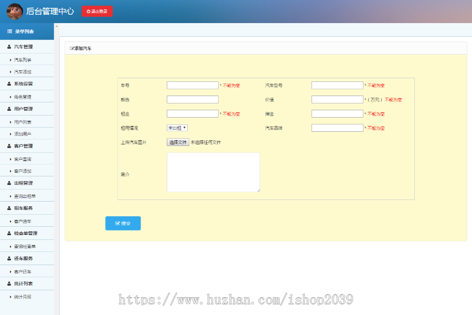Click arrow icon beside 角色管理
472x315 pixels.
pyautogui.click(x=10, y=97)
